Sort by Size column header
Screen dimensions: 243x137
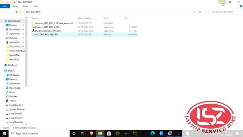126,18
